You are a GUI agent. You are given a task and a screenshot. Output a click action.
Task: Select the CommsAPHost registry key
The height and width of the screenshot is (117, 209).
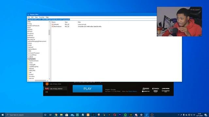click(x=32, y=55)
